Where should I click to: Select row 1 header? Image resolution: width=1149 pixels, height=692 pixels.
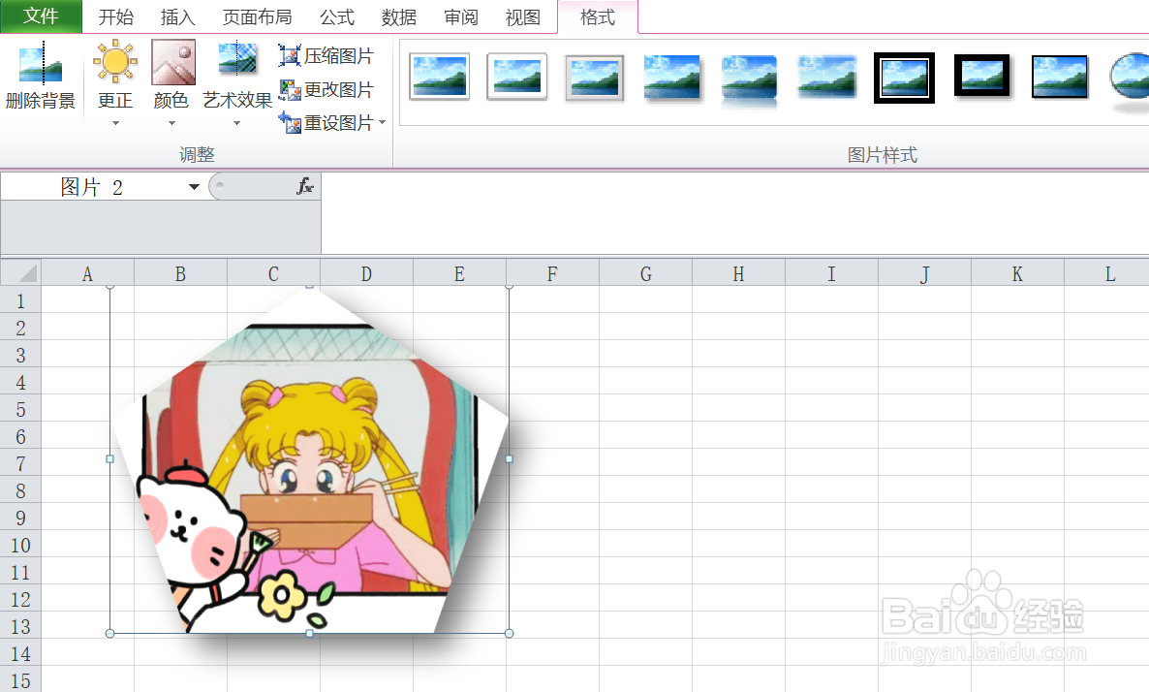[20, 300]
